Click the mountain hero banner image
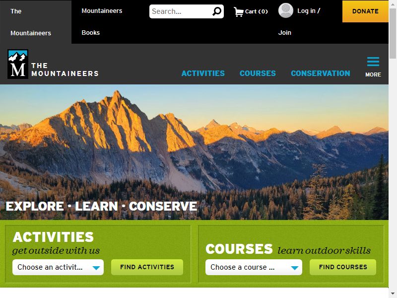 (x=194, y=152)
